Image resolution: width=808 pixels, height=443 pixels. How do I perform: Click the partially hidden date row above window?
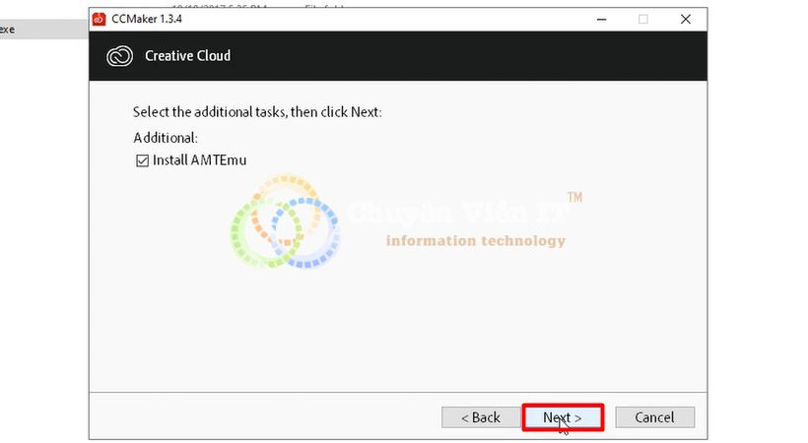pos(257,7)
